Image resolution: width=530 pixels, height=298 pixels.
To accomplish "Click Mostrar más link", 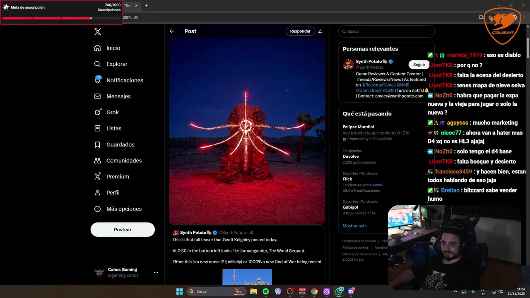I will (354, 226).
